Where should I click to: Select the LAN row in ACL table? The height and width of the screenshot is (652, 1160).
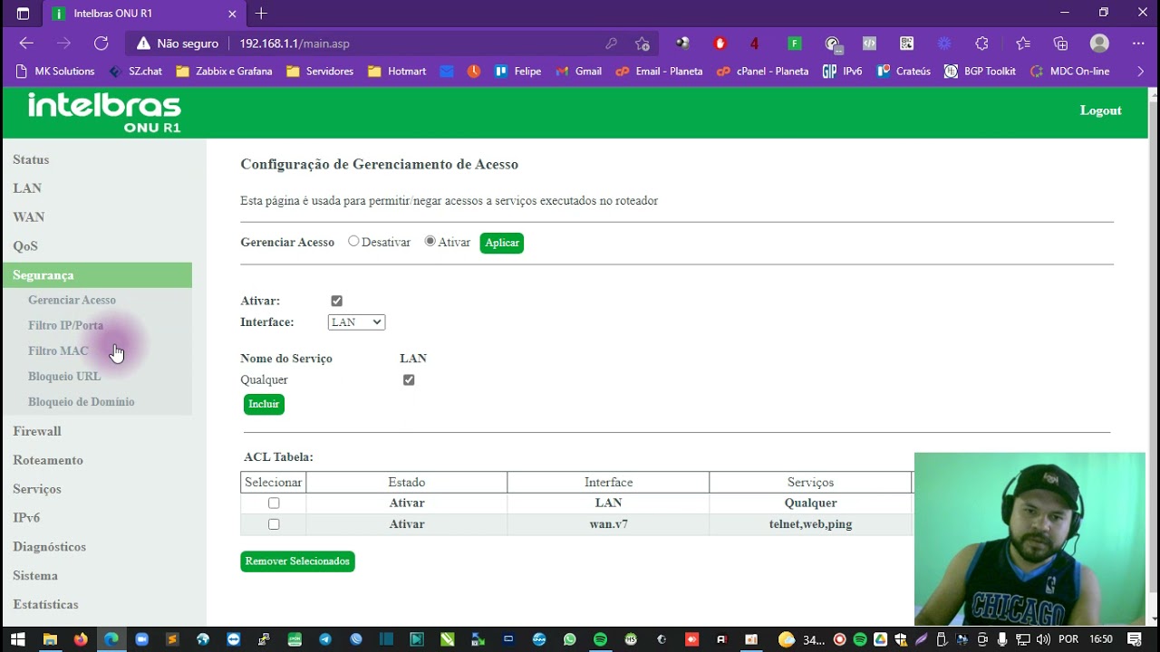click(x=274, y=503)
